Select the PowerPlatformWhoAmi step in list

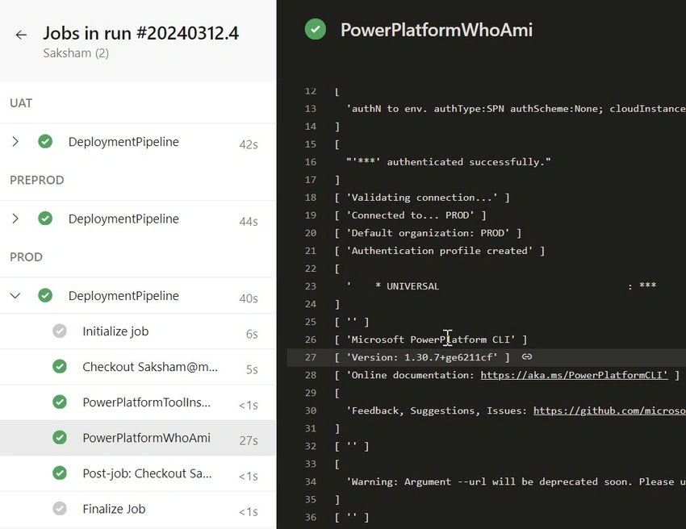138,438
